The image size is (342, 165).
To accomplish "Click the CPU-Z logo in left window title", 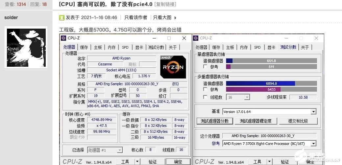I will (63, 38).
